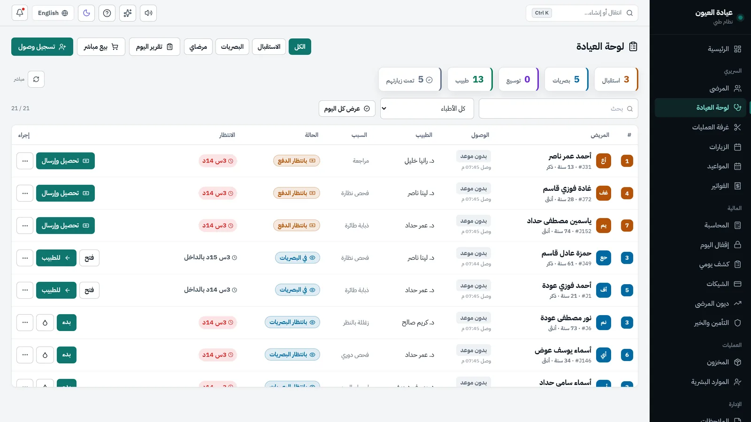Click the sparkles AI assistant icon
The height and width of the screenshot is (422, 751).
pyautogui.click(x=128, y=13)
